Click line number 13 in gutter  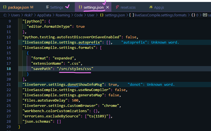click(9, 42)
